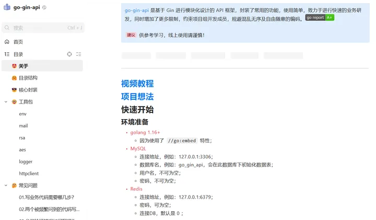Click the MySQL list item
Viewport: 376px width, 220px height.
[138, 149]
